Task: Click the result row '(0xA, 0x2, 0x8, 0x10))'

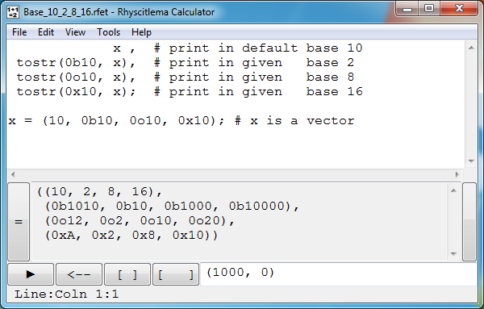Action: pyautogui.click(x=131, y=236)
